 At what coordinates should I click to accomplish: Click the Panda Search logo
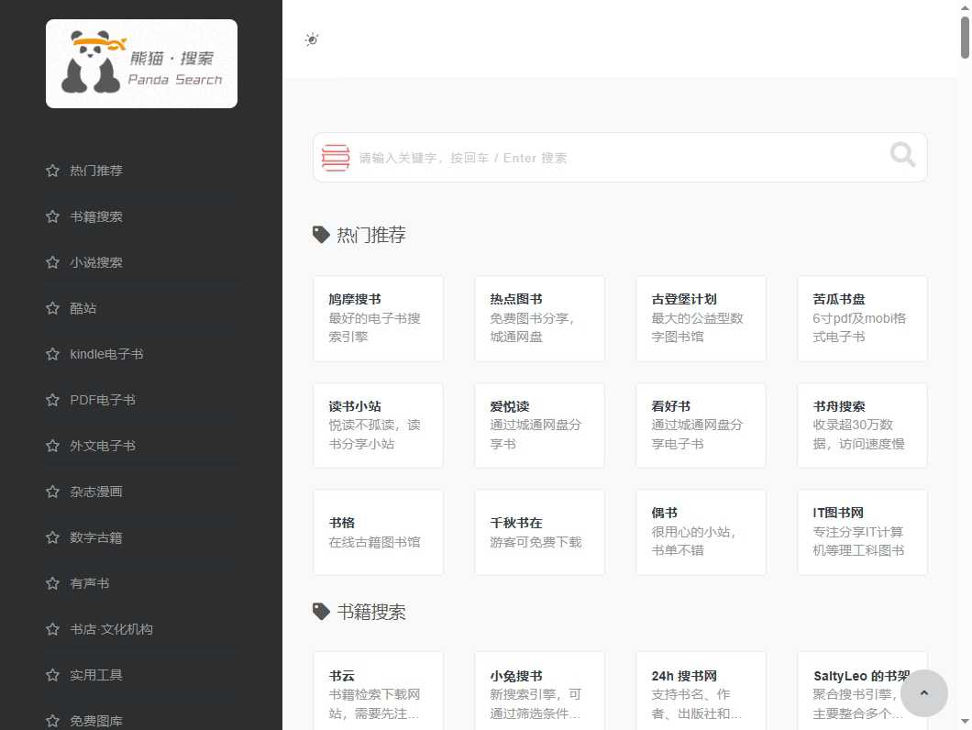141,63
